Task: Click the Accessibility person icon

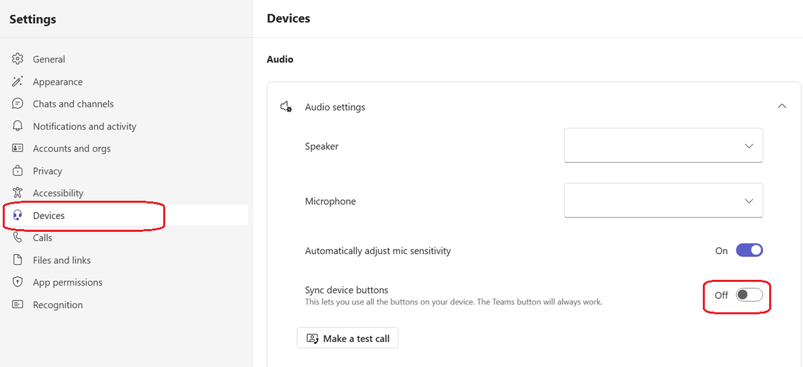Action: tap(18, 193)
